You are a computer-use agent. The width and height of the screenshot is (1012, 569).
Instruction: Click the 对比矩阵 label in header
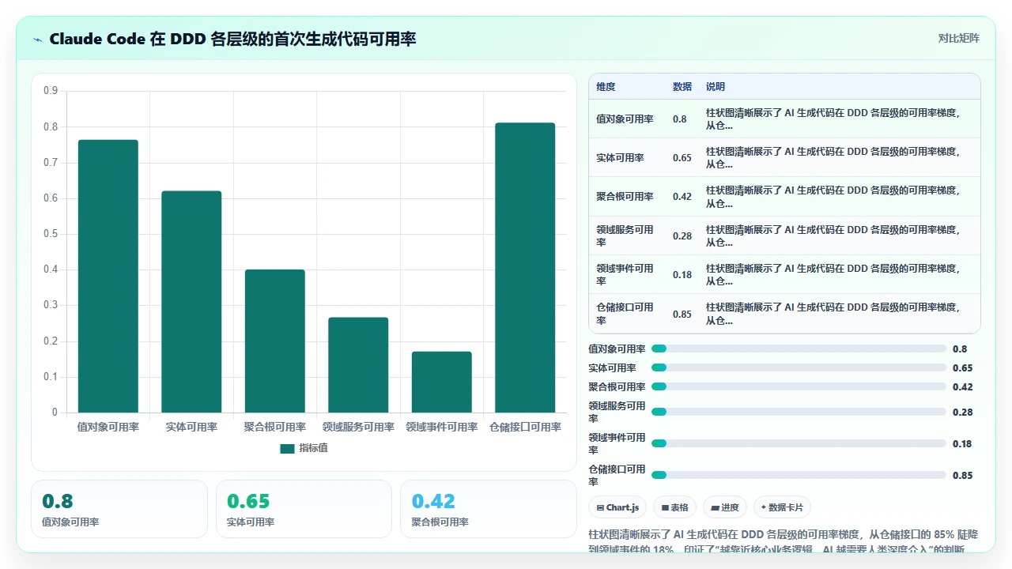[x=958, y=39]
